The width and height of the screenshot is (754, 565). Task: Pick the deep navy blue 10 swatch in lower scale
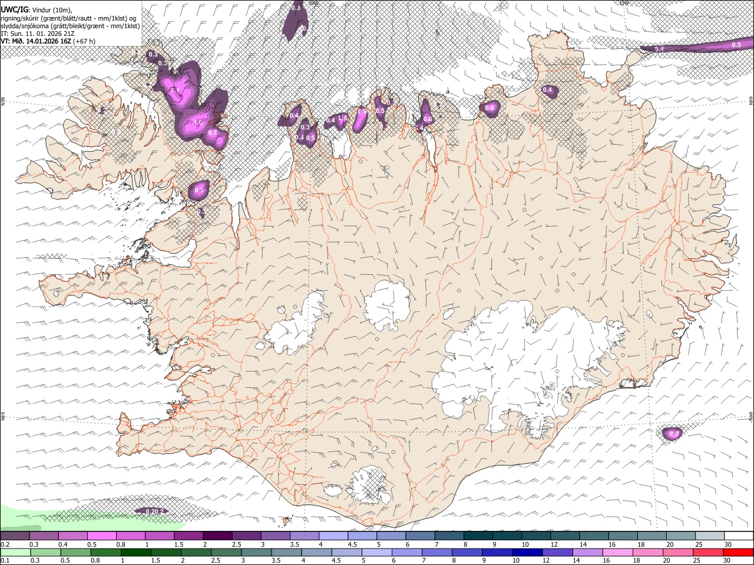(x=527, y=552)
